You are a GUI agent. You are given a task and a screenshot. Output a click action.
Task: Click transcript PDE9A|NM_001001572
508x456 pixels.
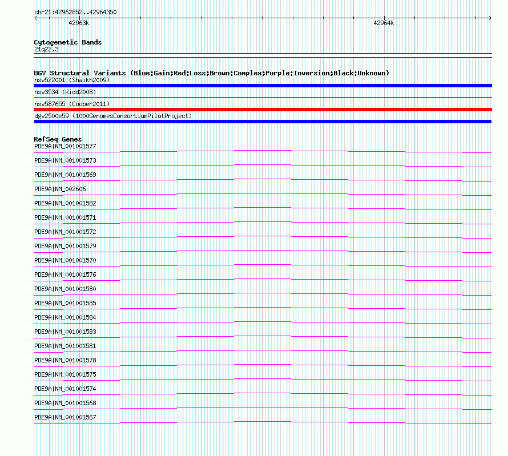pyautogui.click(x=65, y=232)
